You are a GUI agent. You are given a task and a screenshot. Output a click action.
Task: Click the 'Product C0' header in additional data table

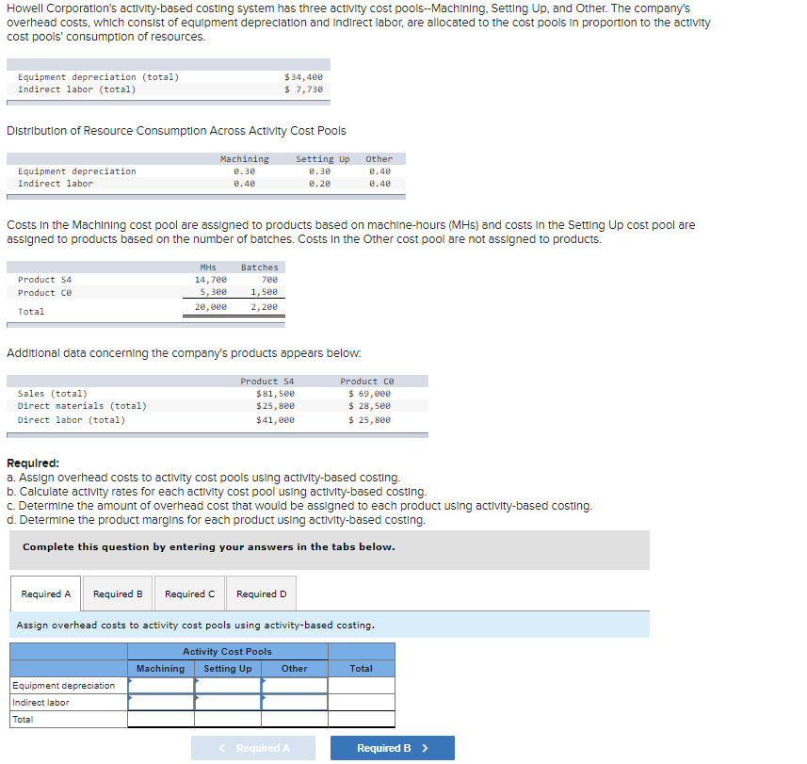(x=367, y=382)
